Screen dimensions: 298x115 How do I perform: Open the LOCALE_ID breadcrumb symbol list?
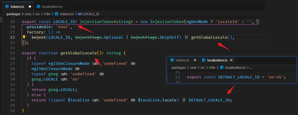coord(91,14)
